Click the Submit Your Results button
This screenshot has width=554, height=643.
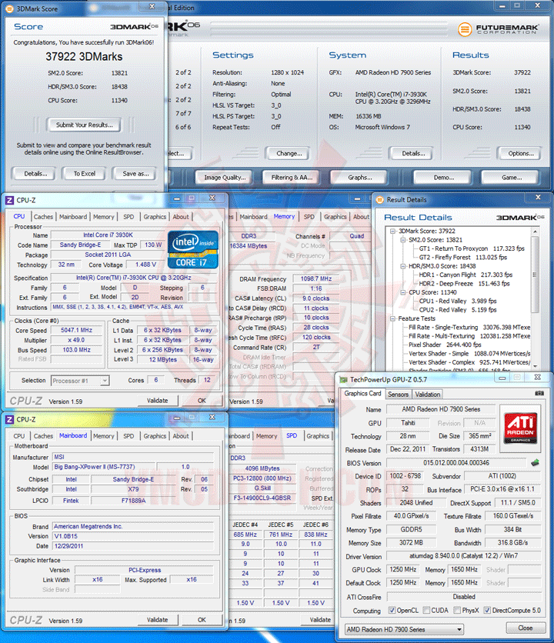pos(84,125)
